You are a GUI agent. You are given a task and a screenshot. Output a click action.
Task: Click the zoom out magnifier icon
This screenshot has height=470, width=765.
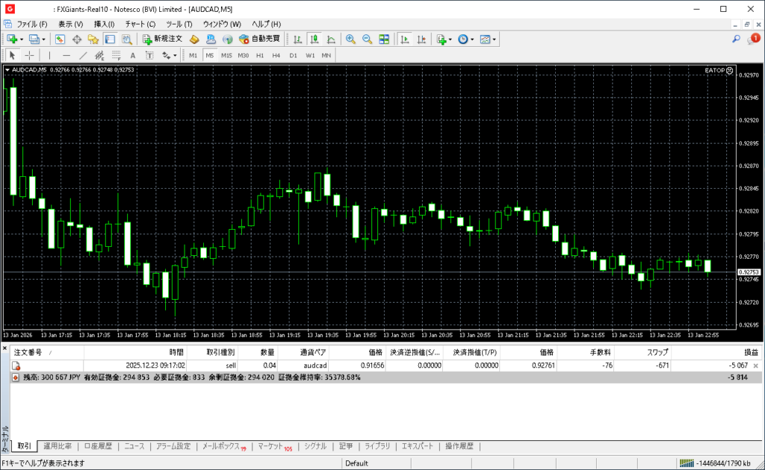pos(367,39)
